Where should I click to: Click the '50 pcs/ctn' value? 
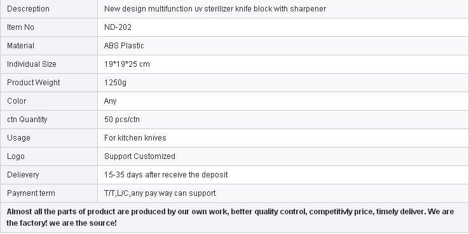click(x=122, y=120)
